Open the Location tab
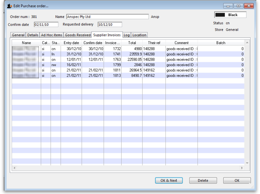The width and height of the screenshot is (260, 194). [139, 35]
